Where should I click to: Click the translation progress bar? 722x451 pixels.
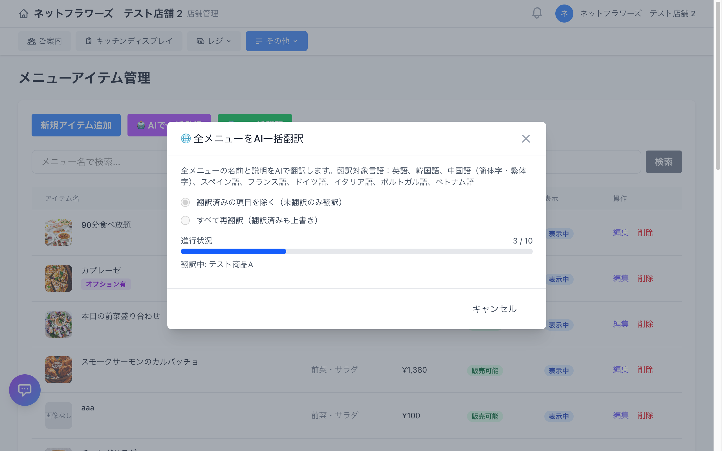pos(356,251)
